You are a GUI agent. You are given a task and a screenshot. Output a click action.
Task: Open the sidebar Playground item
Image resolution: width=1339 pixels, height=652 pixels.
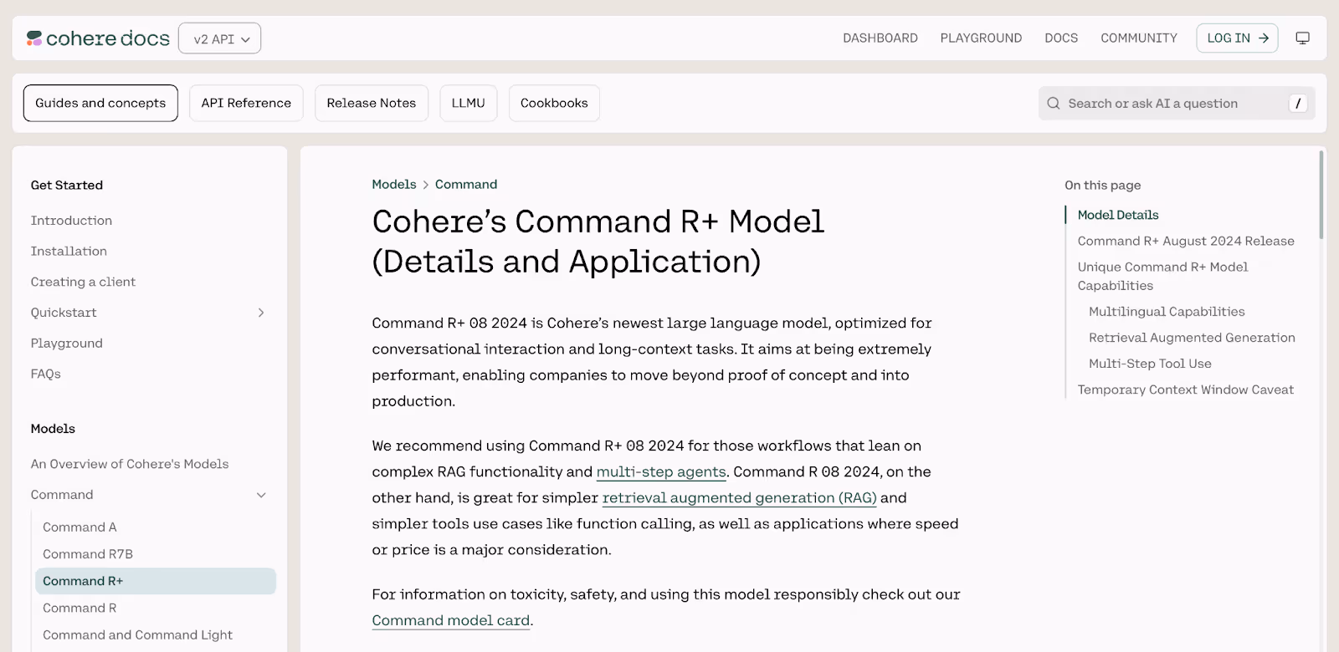[67, 344]
